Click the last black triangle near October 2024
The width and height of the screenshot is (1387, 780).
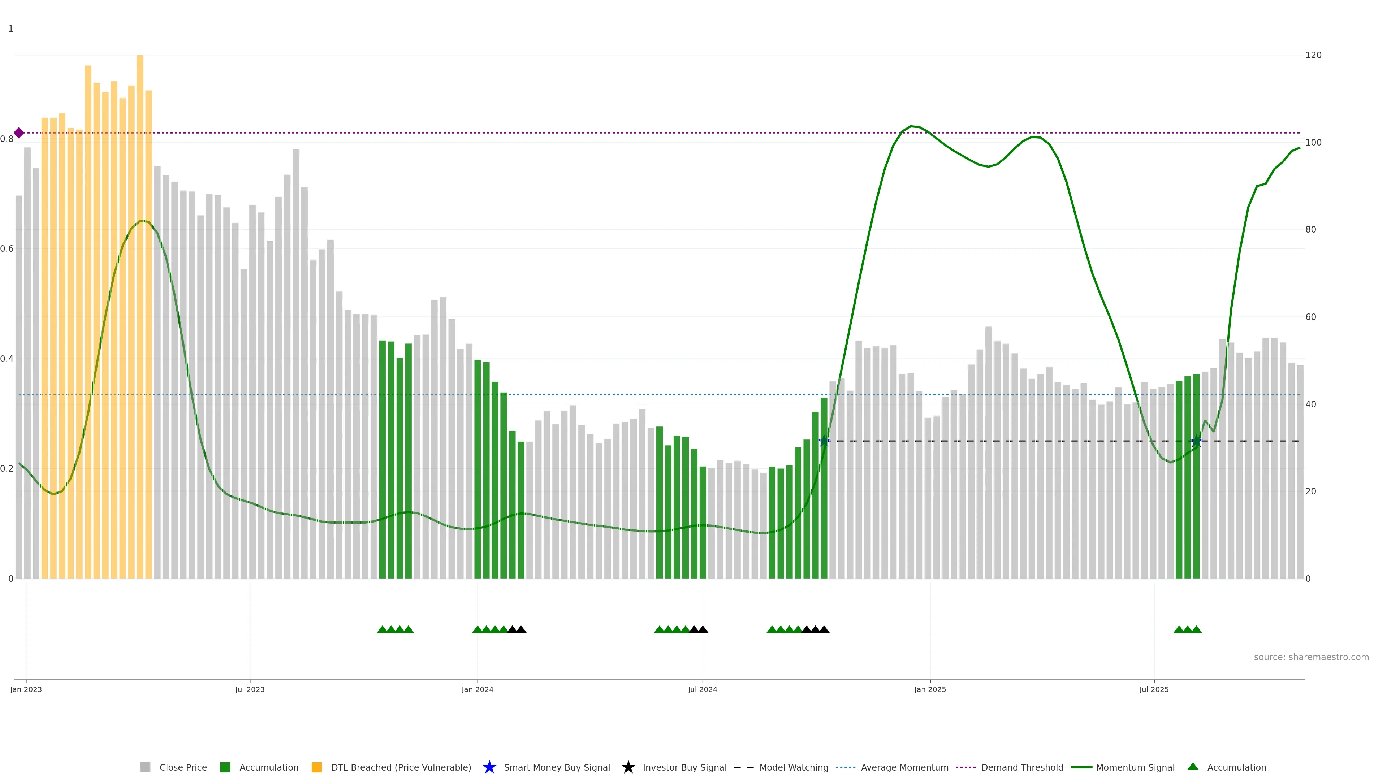click(824, 629)
